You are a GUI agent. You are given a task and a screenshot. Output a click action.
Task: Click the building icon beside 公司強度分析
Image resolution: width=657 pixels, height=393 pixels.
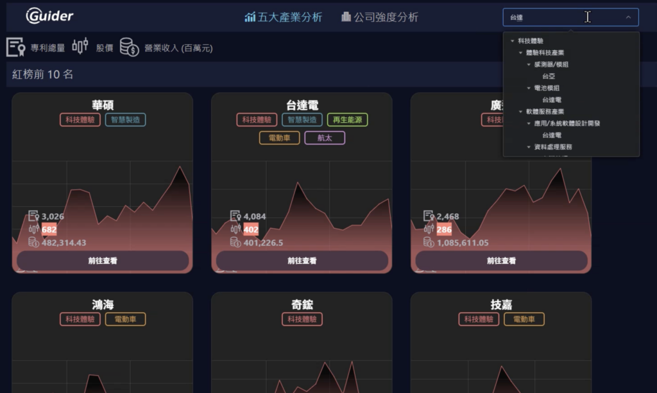tap(346, 17)
